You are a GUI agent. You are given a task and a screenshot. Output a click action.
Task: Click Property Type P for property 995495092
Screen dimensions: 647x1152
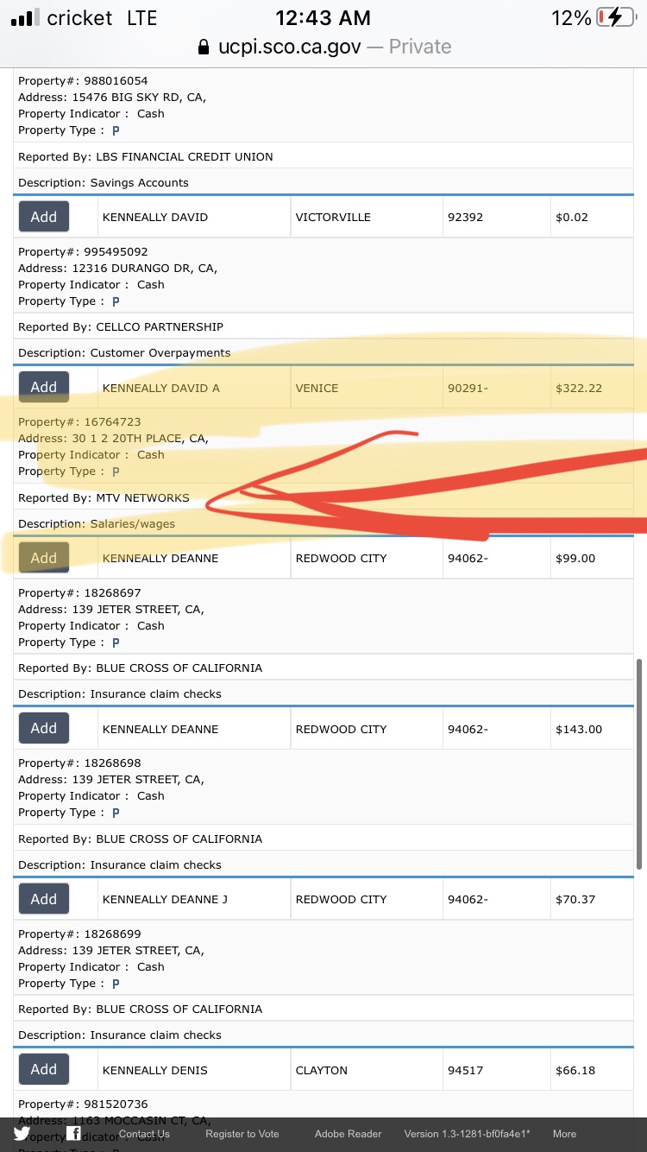[x=116, y=301]
